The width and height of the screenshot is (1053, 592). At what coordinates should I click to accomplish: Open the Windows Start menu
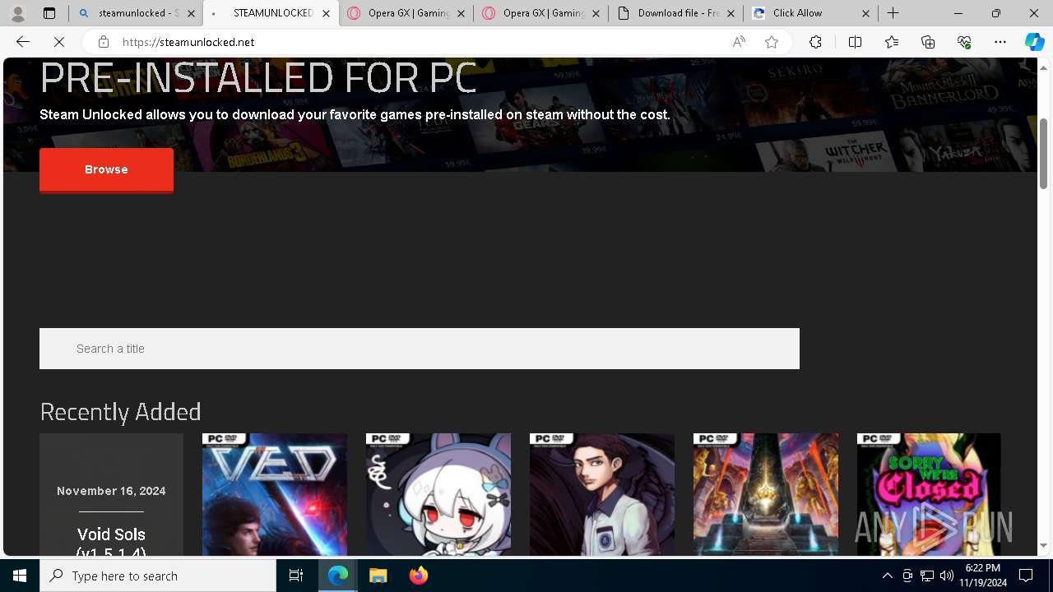pyautogui.click(x=20, y=576)
